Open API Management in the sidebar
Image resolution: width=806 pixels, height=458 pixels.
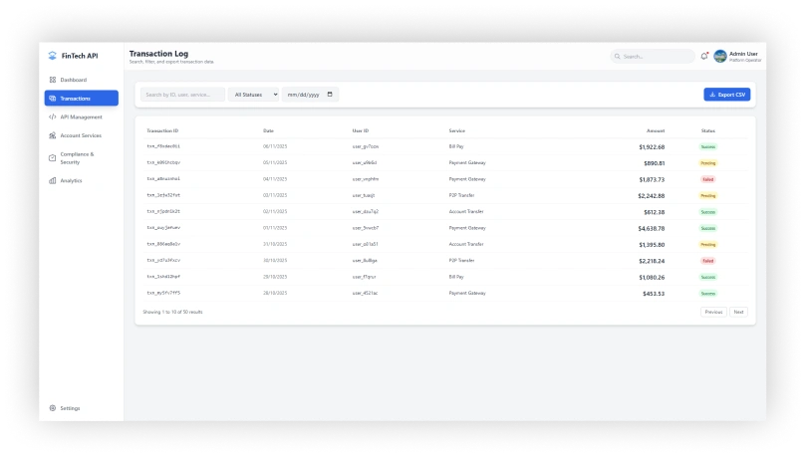click(x=82, y=117)
